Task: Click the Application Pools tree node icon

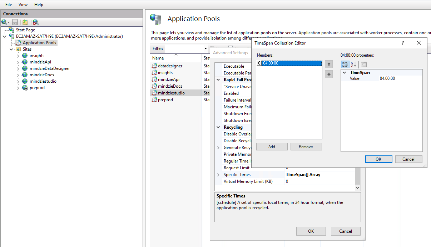Action: [x=18, y=43]
